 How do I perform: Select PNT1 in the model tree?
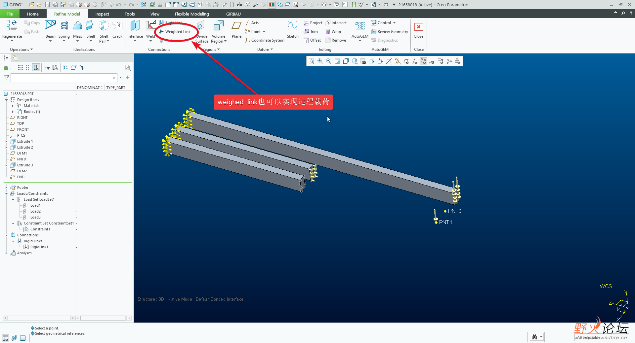click(21, 177)
